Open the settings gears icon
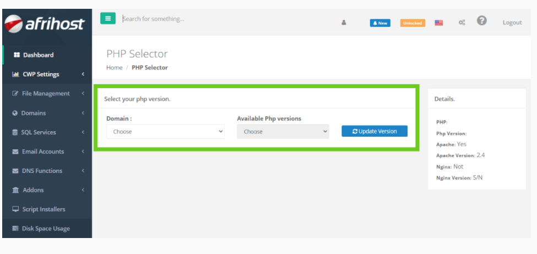Image resolution: width=537 pixels, height=254 pixels. [462, 23]
